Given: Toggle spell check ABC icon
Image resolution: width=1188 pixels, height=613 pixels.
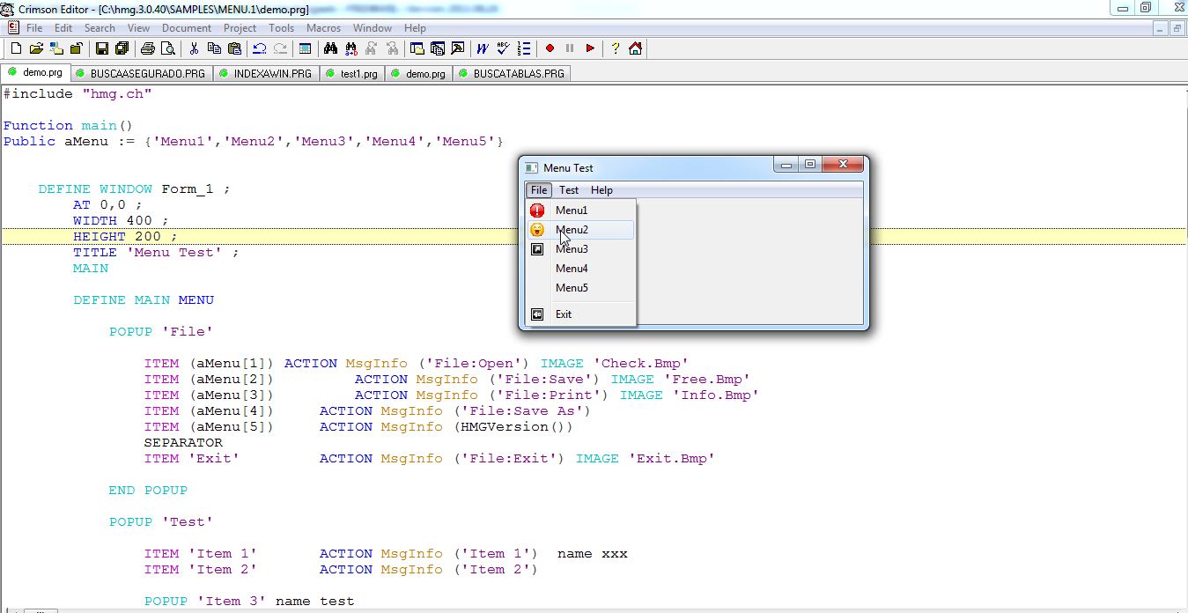Looking at the screenshot, I should pos(503,48).
